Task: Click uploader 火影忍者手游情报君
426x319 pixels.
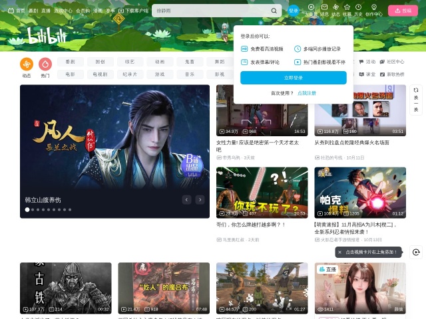Action: [340, 240]
